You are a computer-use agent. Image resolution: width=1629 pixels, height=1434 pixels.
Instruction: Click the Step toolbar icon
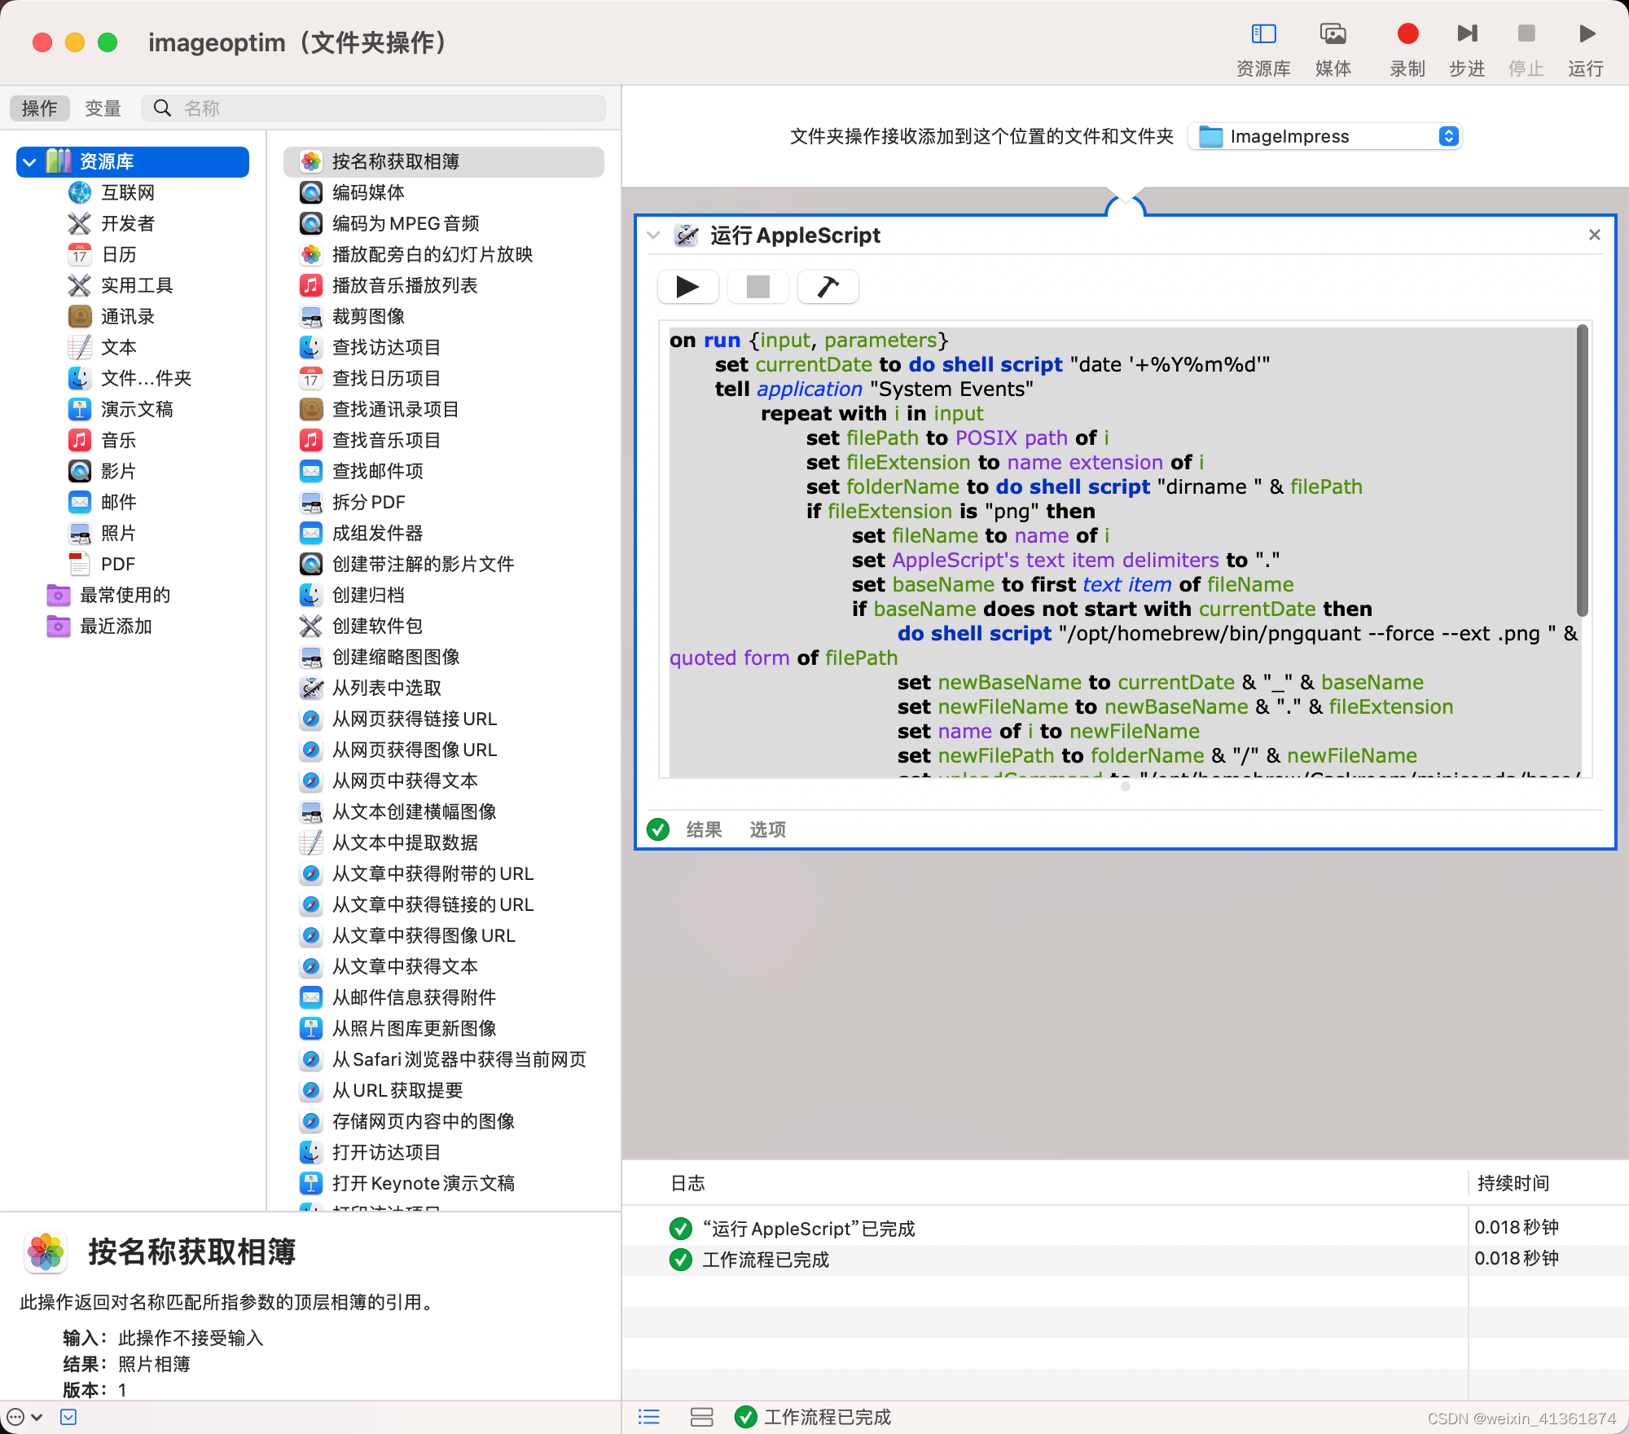(1466, 34)
